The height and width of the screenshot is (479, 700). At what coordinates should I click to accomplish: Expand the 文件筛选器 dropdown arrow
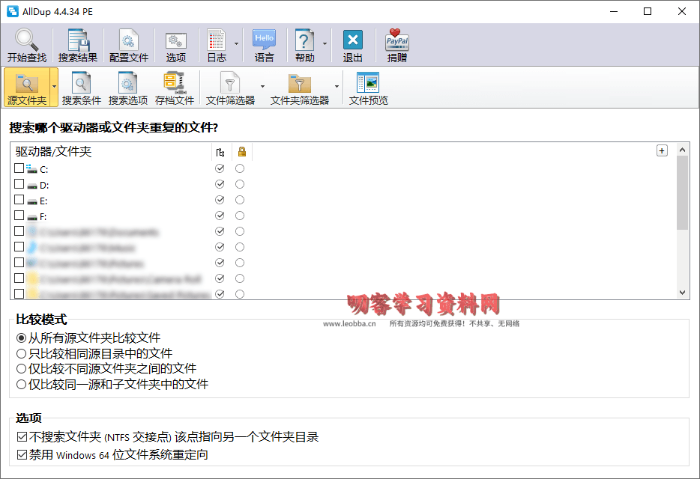pyautogui.click(x=262, y=87)
